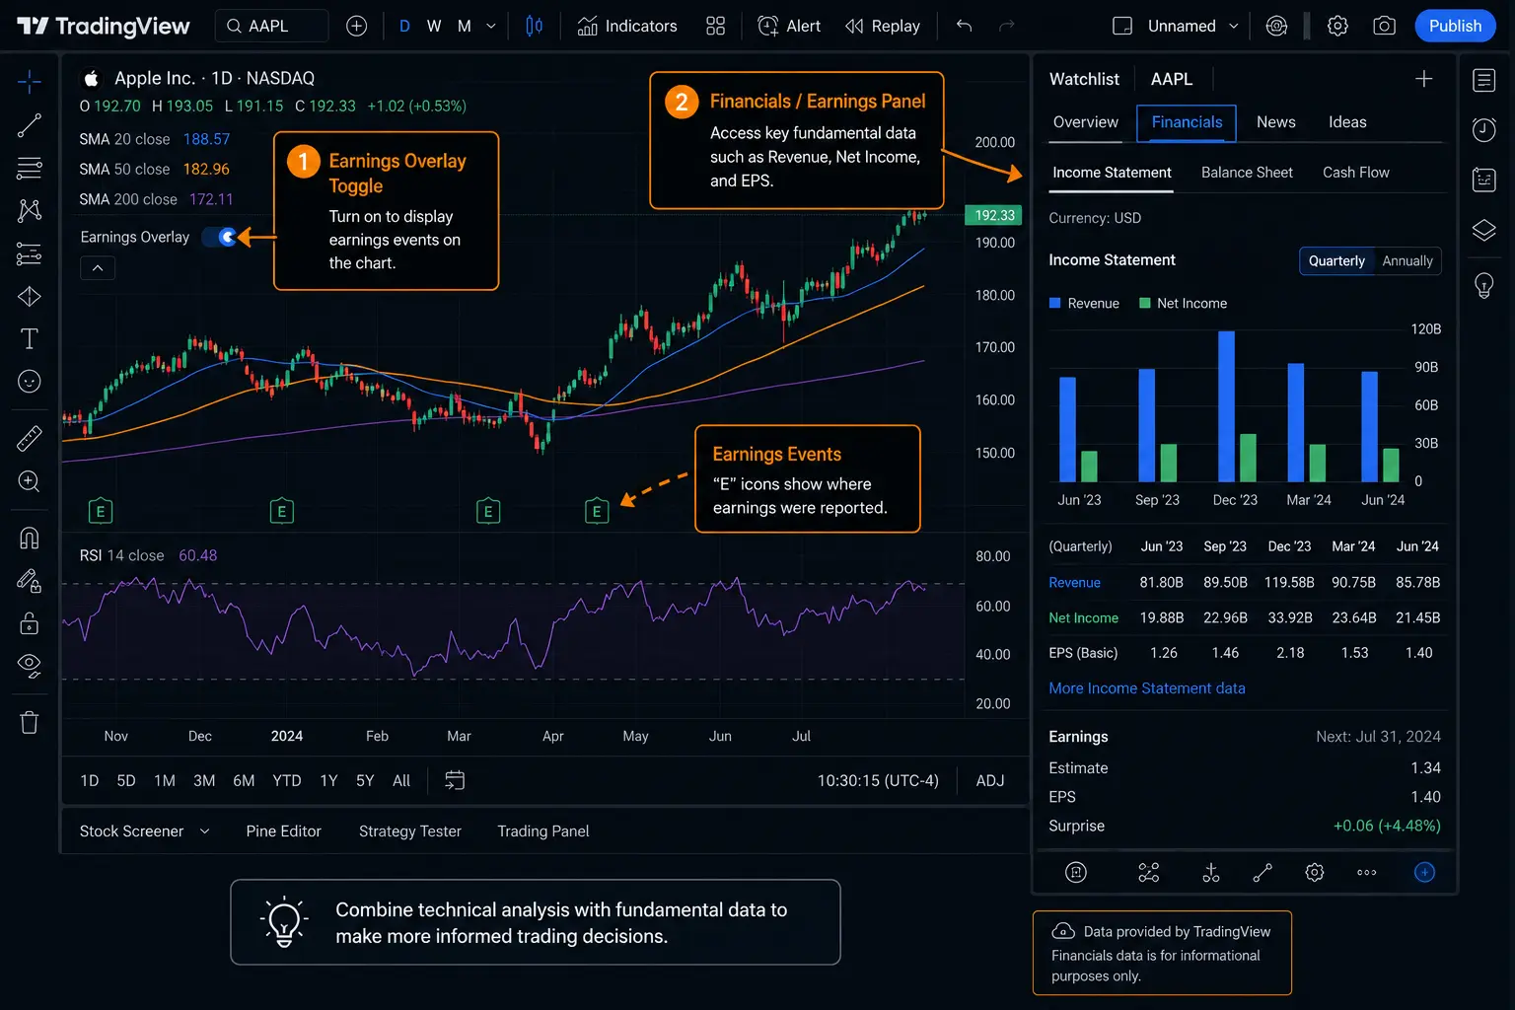The image size is (1515, 1010).
Task: Open alerts clock icon in right sidebar
Action: (1484, 129)
